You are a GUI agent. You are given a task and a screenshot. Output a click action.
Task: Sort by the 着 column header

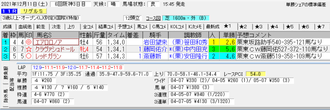[5, 35]
